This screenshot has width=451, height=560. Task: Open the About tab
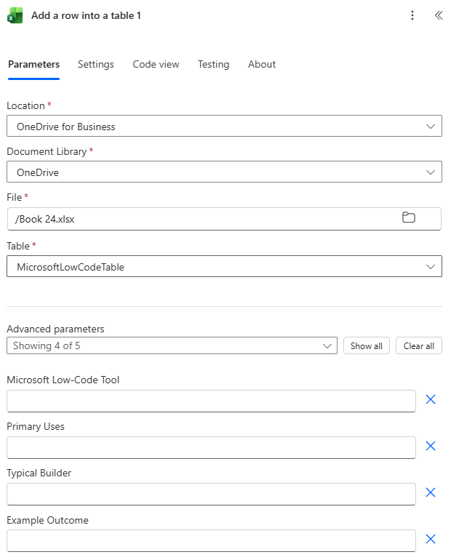click(262, 64)
